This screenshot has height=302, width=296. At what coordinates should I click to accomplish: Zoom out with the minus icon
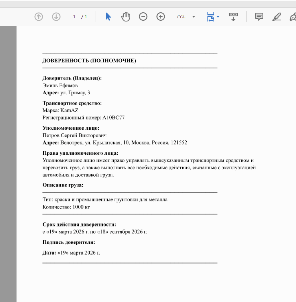143,17
